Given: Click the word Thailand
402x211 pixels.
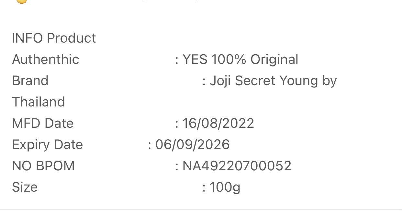Looking at the screenshot, I should [39, 102].
